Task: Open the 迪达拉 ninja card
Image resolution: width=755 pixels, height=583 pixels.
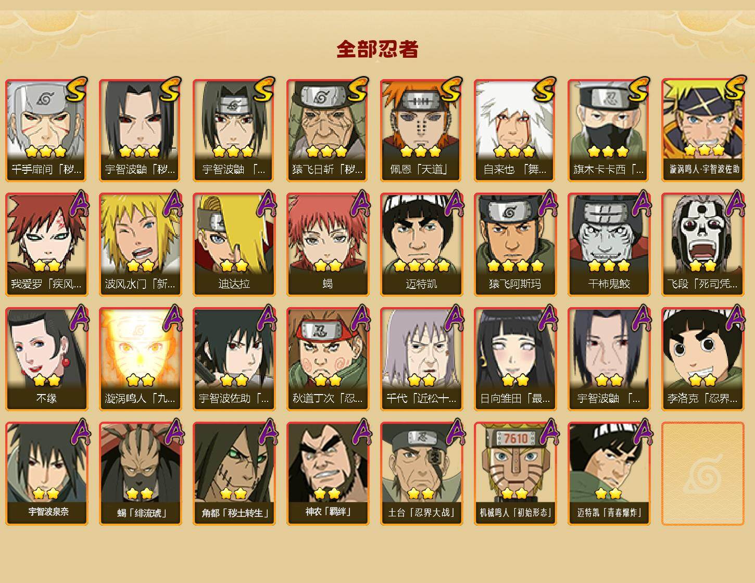Action: (234, 245)
